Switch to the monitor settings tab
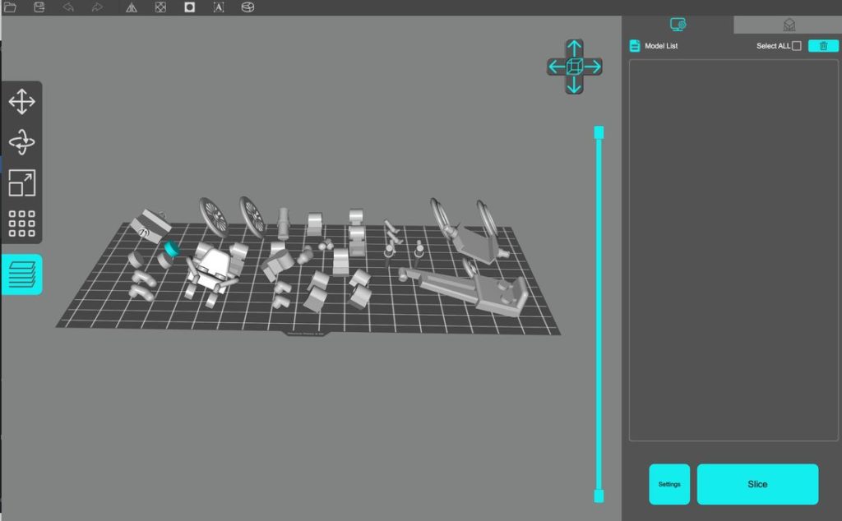 pos(678,25)
